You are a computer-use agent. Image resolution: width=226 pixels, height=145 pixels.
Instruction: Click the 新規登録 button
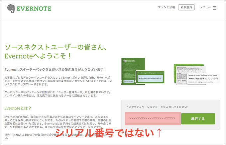(x=186, y=7)
